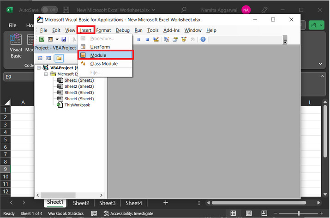Open the Insert object dropdown arrow
Viewport: 330px width, 218px height.
pyautogui.click(x=57, y=40)
